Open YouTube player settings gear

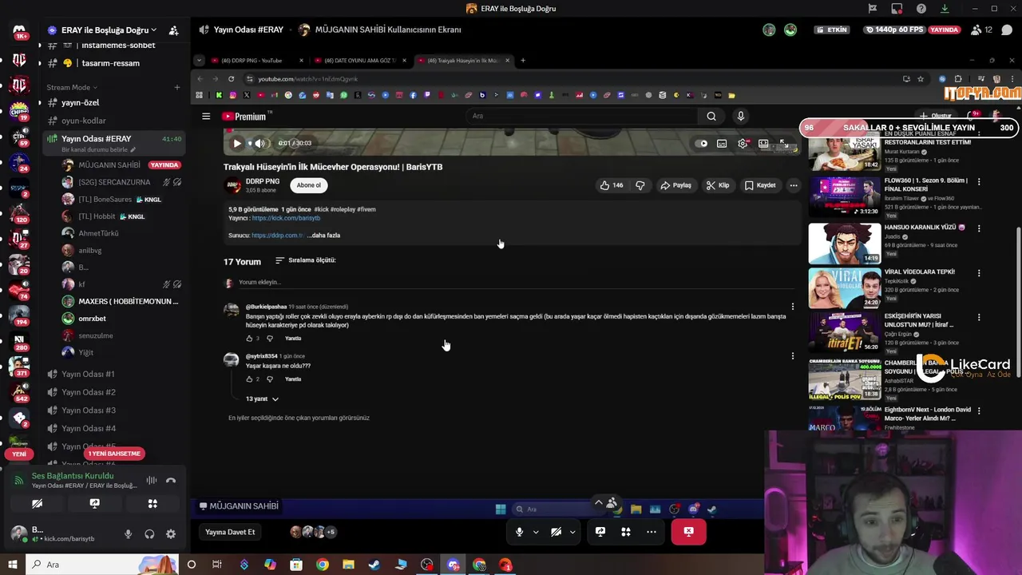(743, 144)
